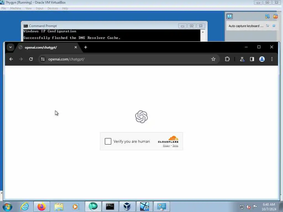Open VirtualBox View menu
This screenshot has width=283, height=212.
coord(28,8)
